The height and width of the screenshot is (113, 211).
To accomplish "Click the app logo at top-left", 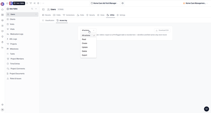I will pos(2,4).
